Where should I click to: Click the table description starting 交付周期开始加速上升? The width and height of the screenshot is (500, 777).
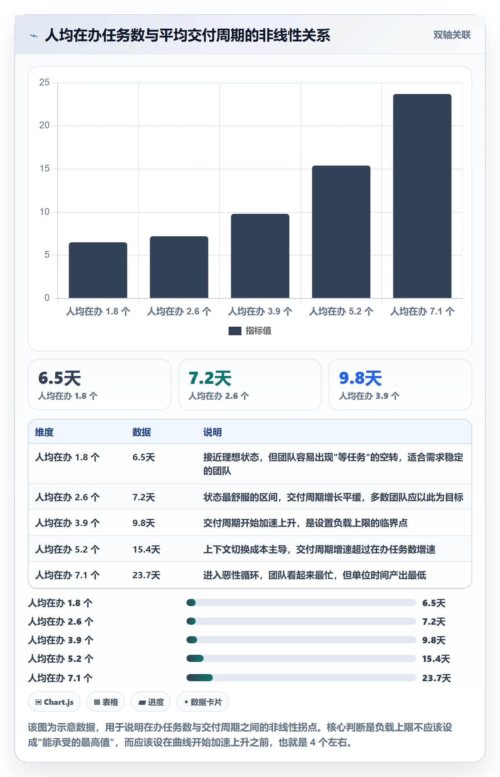coord(305,523)
